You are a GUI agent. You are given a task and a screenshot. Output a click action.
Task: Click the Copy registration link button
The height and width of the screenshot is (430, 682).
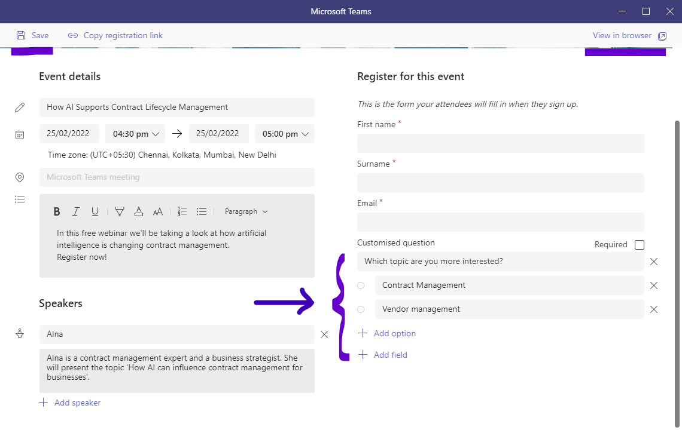click(x=115, y=35)
